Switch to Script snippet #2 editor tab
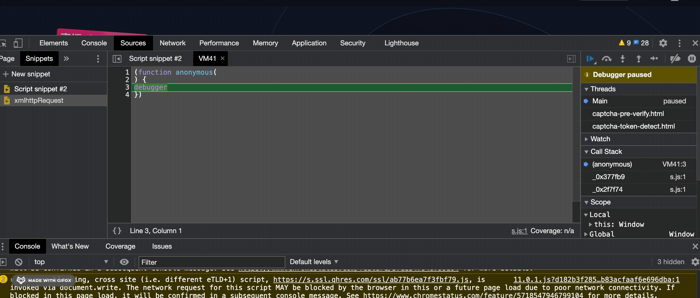The image size is (700, 298). [155, 59]
